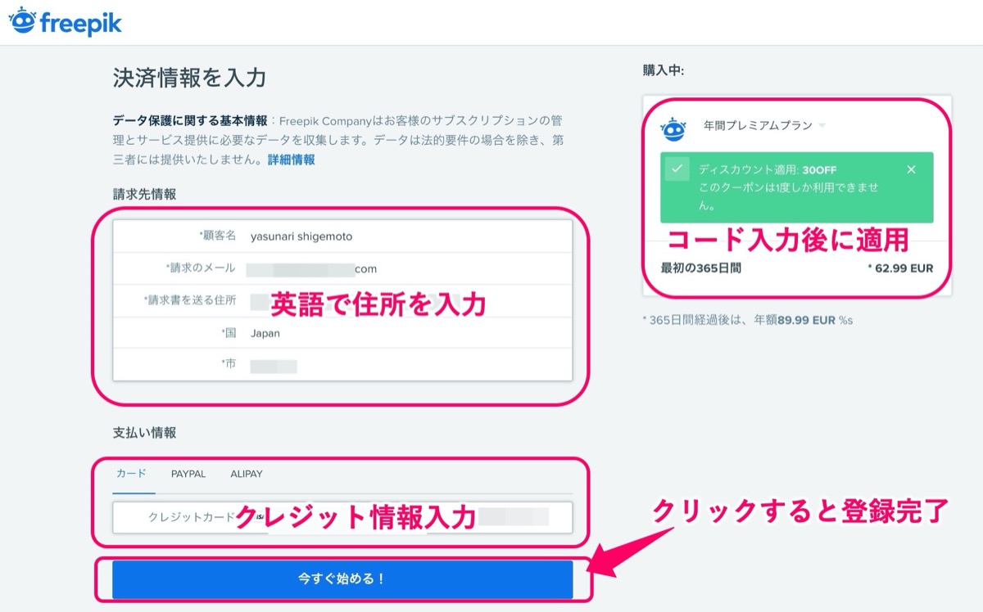This screenshot has width=983, height=612.
Task: Click the freepik logo in header
Action: [65, 21]
